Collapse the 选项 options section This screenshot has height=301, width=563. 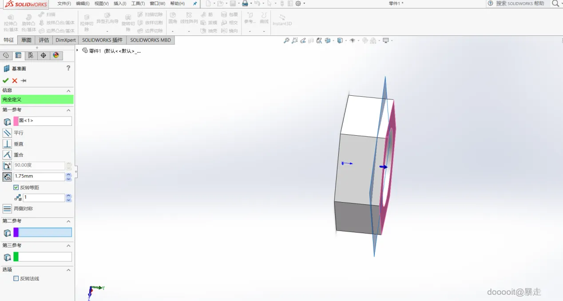point(68,270)
